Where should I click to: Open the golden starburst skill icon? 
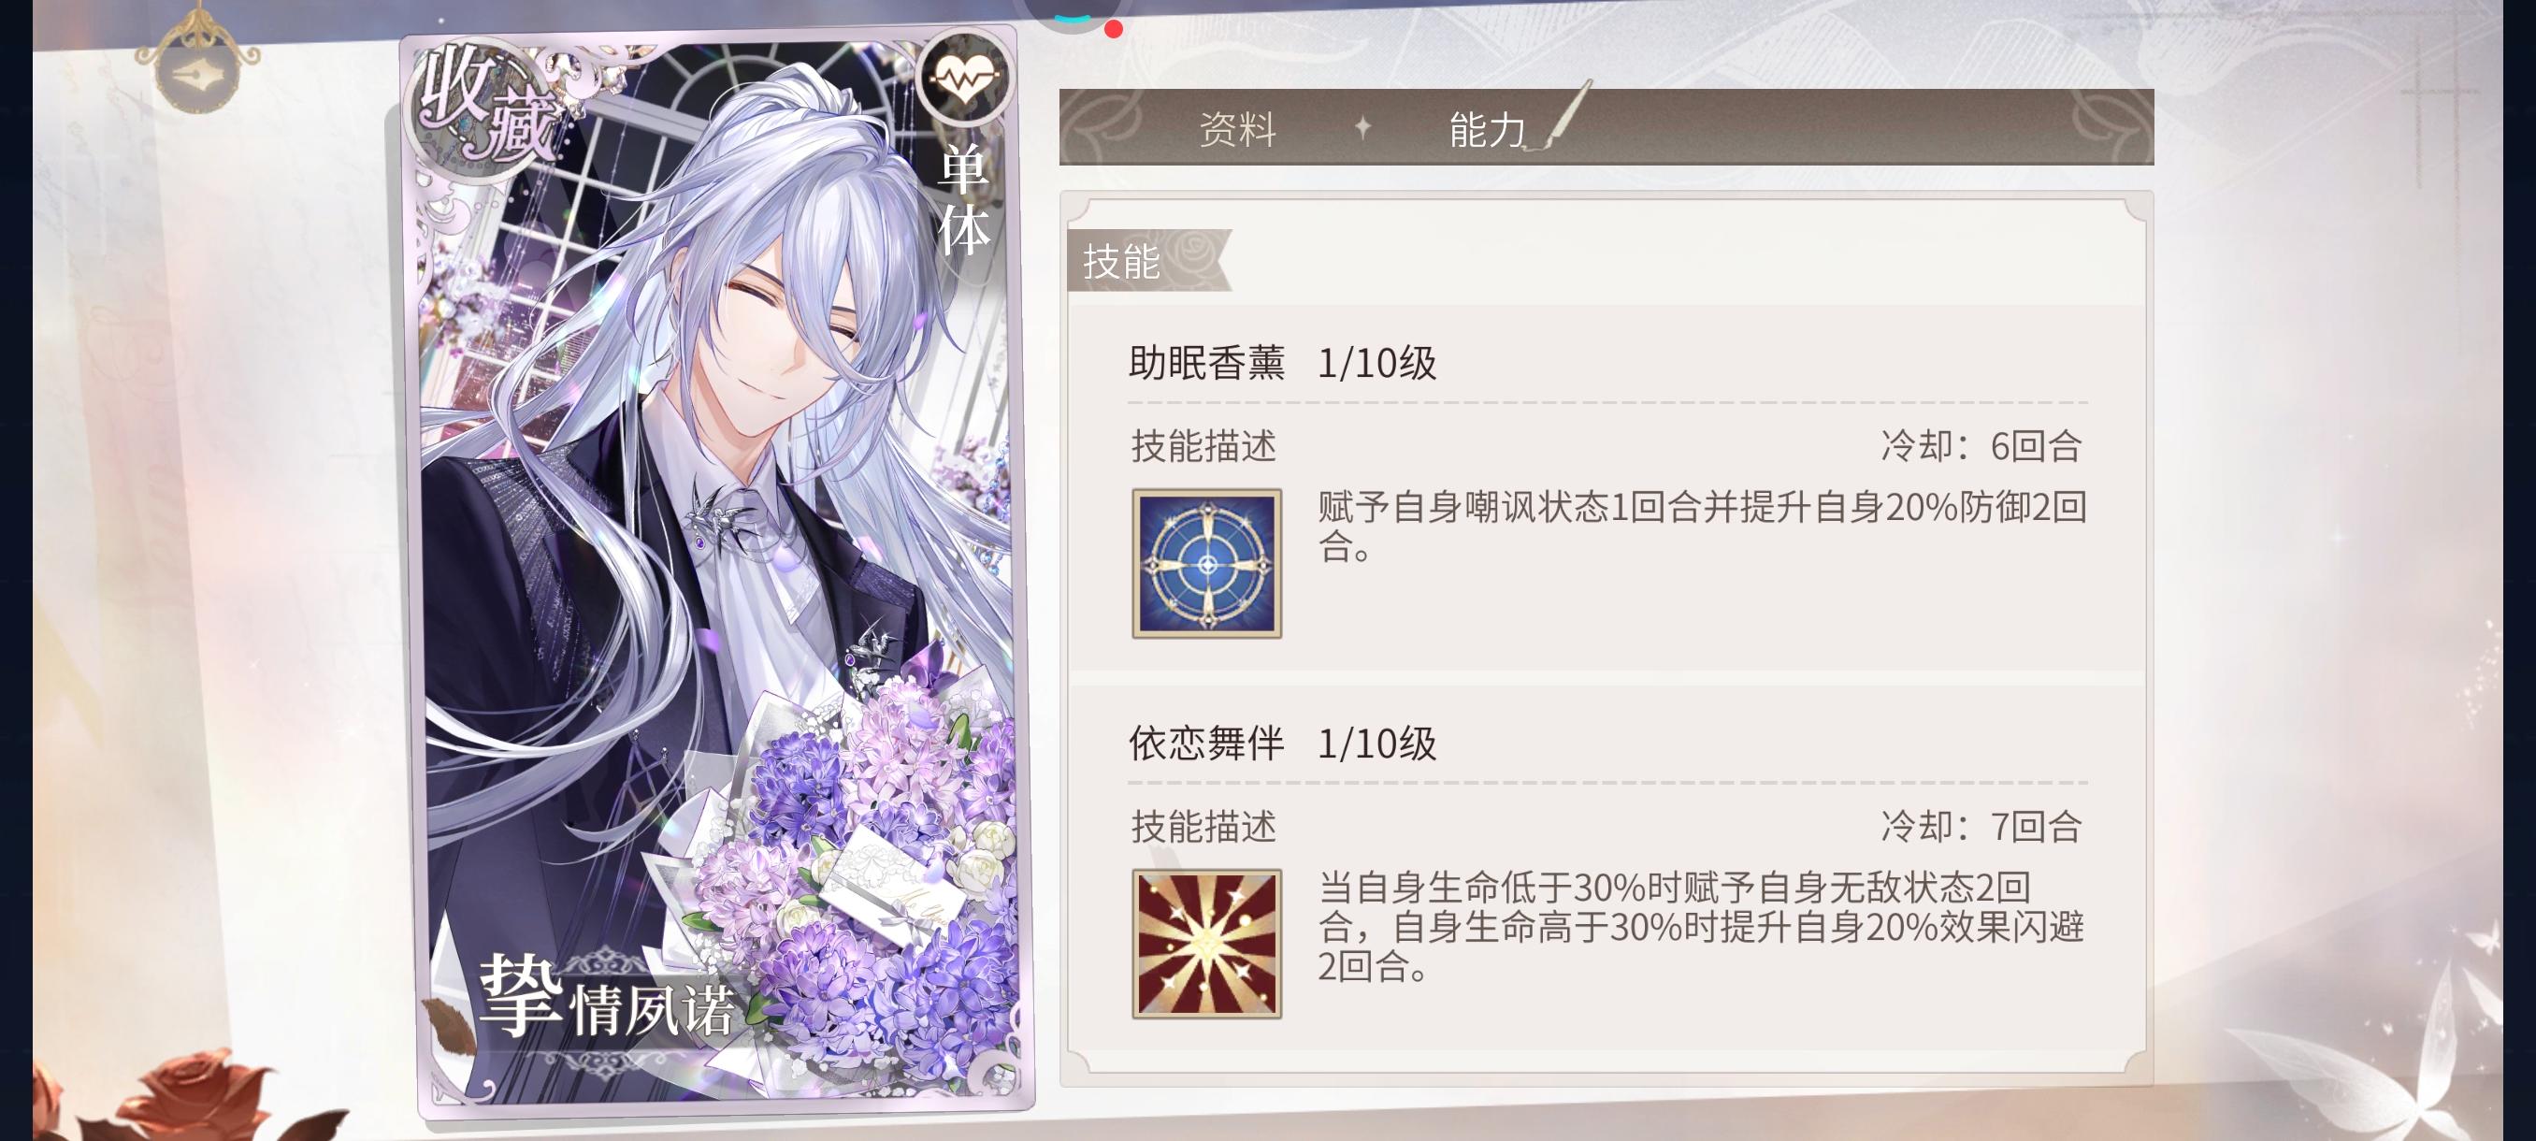tap(1206, 943)
